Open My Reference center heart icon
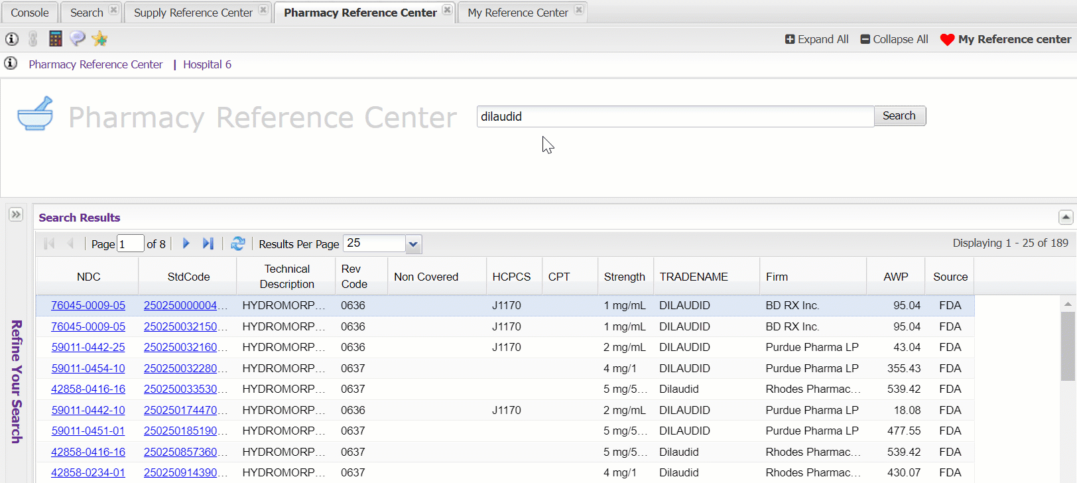 click(947, 40)
